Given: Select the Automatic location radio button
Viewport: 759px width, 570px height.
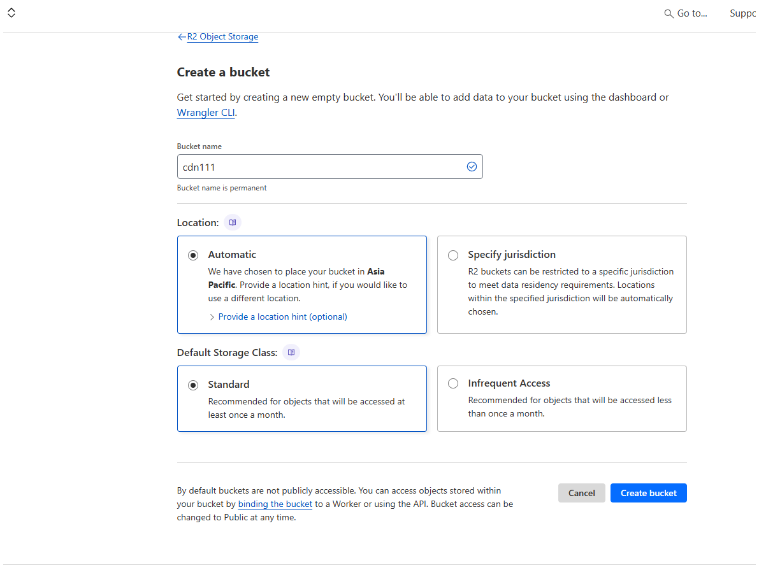Looking at the screenshot, I should point(193,255).
